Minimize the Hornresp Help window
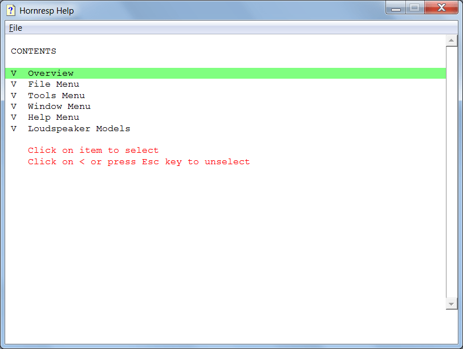This screenshot has width=463, height=349. click(396, 7)
